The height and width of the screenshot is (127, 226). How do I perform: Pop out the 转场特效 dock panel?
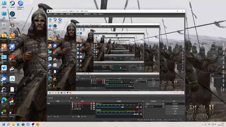click(x=163, y=101)
